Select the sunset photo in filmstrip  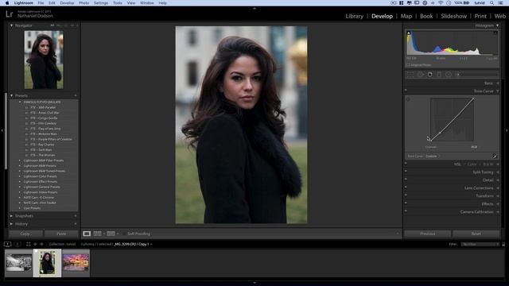76,263
